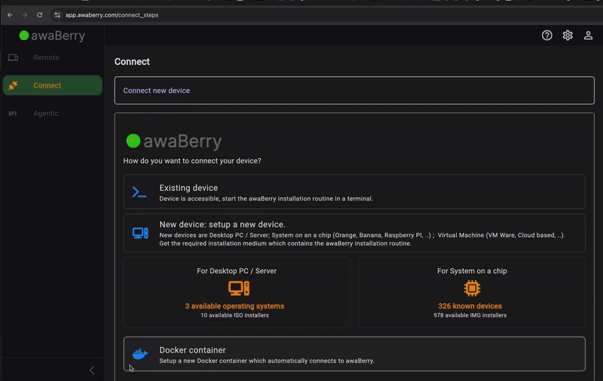Open the help question mark icon
The image size is (603, 381).
click(547, 35)
